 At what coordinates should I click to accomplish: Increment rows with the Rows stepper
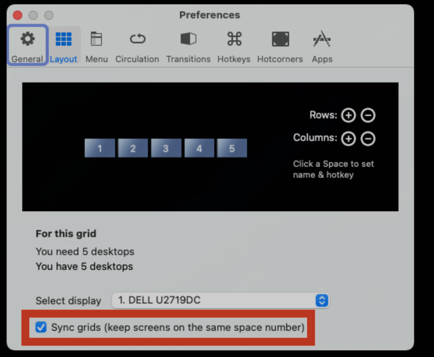coord(348,115)
